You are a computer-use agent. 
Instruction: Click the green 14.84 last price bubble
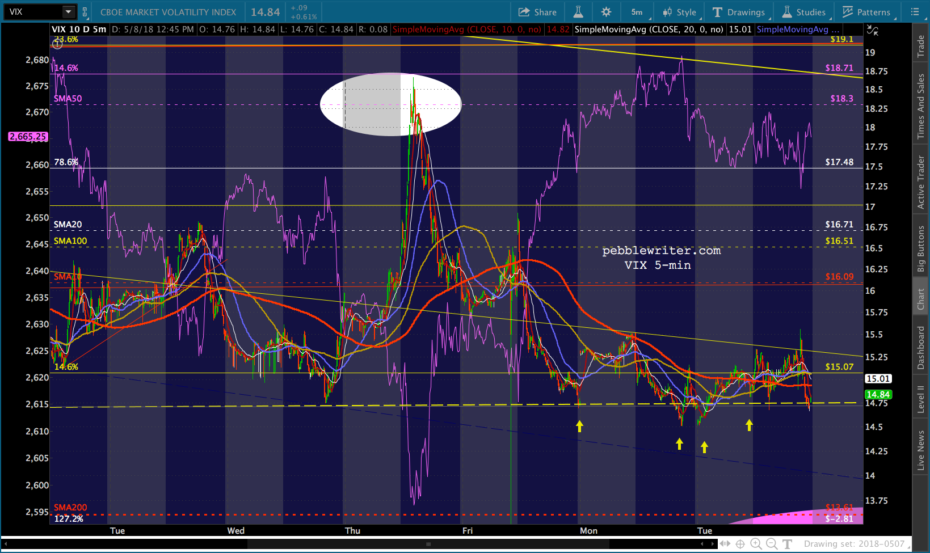click(878, 394)
